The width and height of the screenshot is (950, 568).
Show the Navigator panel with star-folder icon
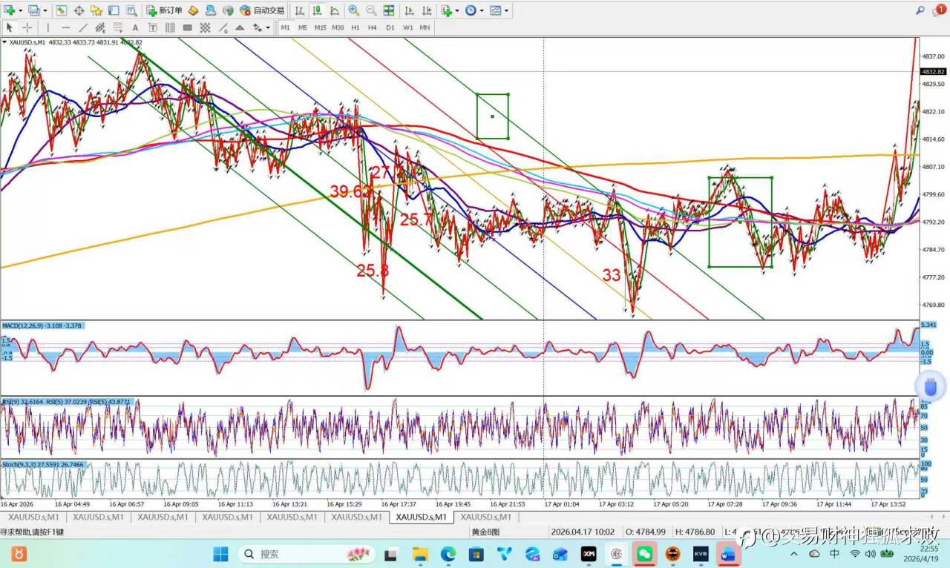click(96, 10)
